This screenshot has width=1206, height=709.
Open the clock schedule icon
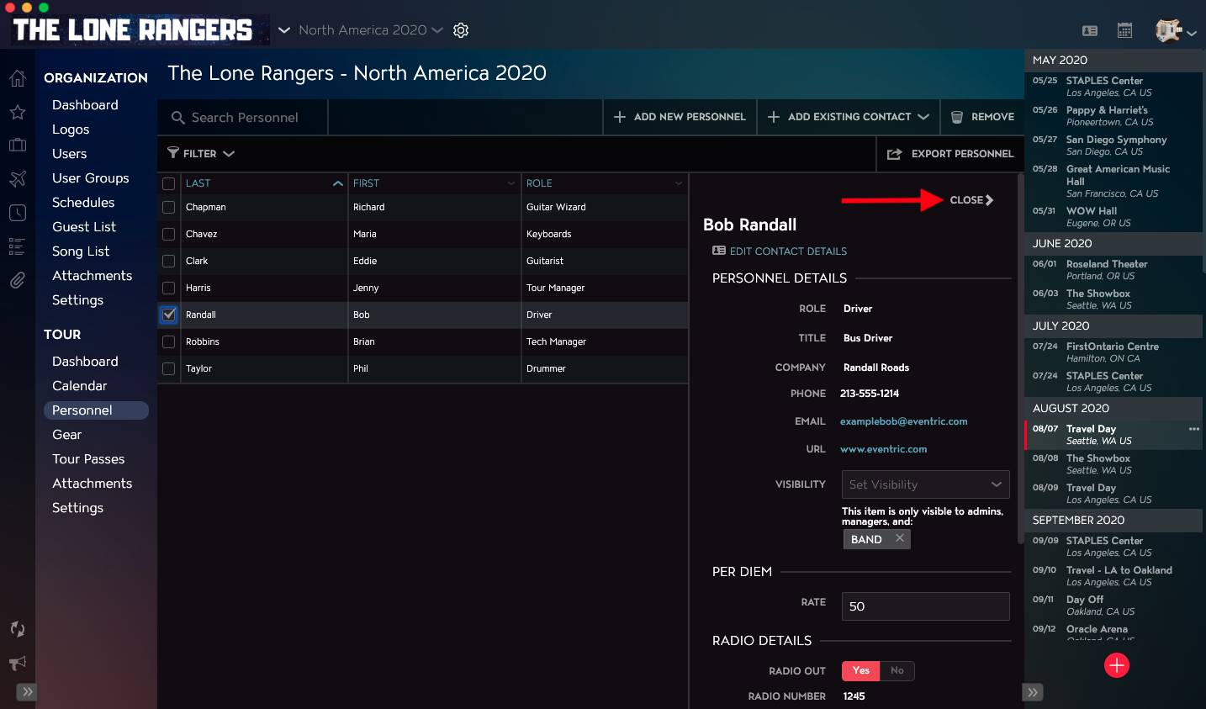17,213
